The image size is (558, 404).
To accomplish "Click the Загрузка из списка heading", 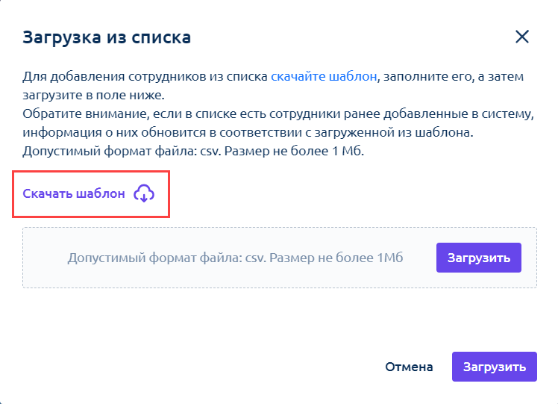I will click(107, 37).
